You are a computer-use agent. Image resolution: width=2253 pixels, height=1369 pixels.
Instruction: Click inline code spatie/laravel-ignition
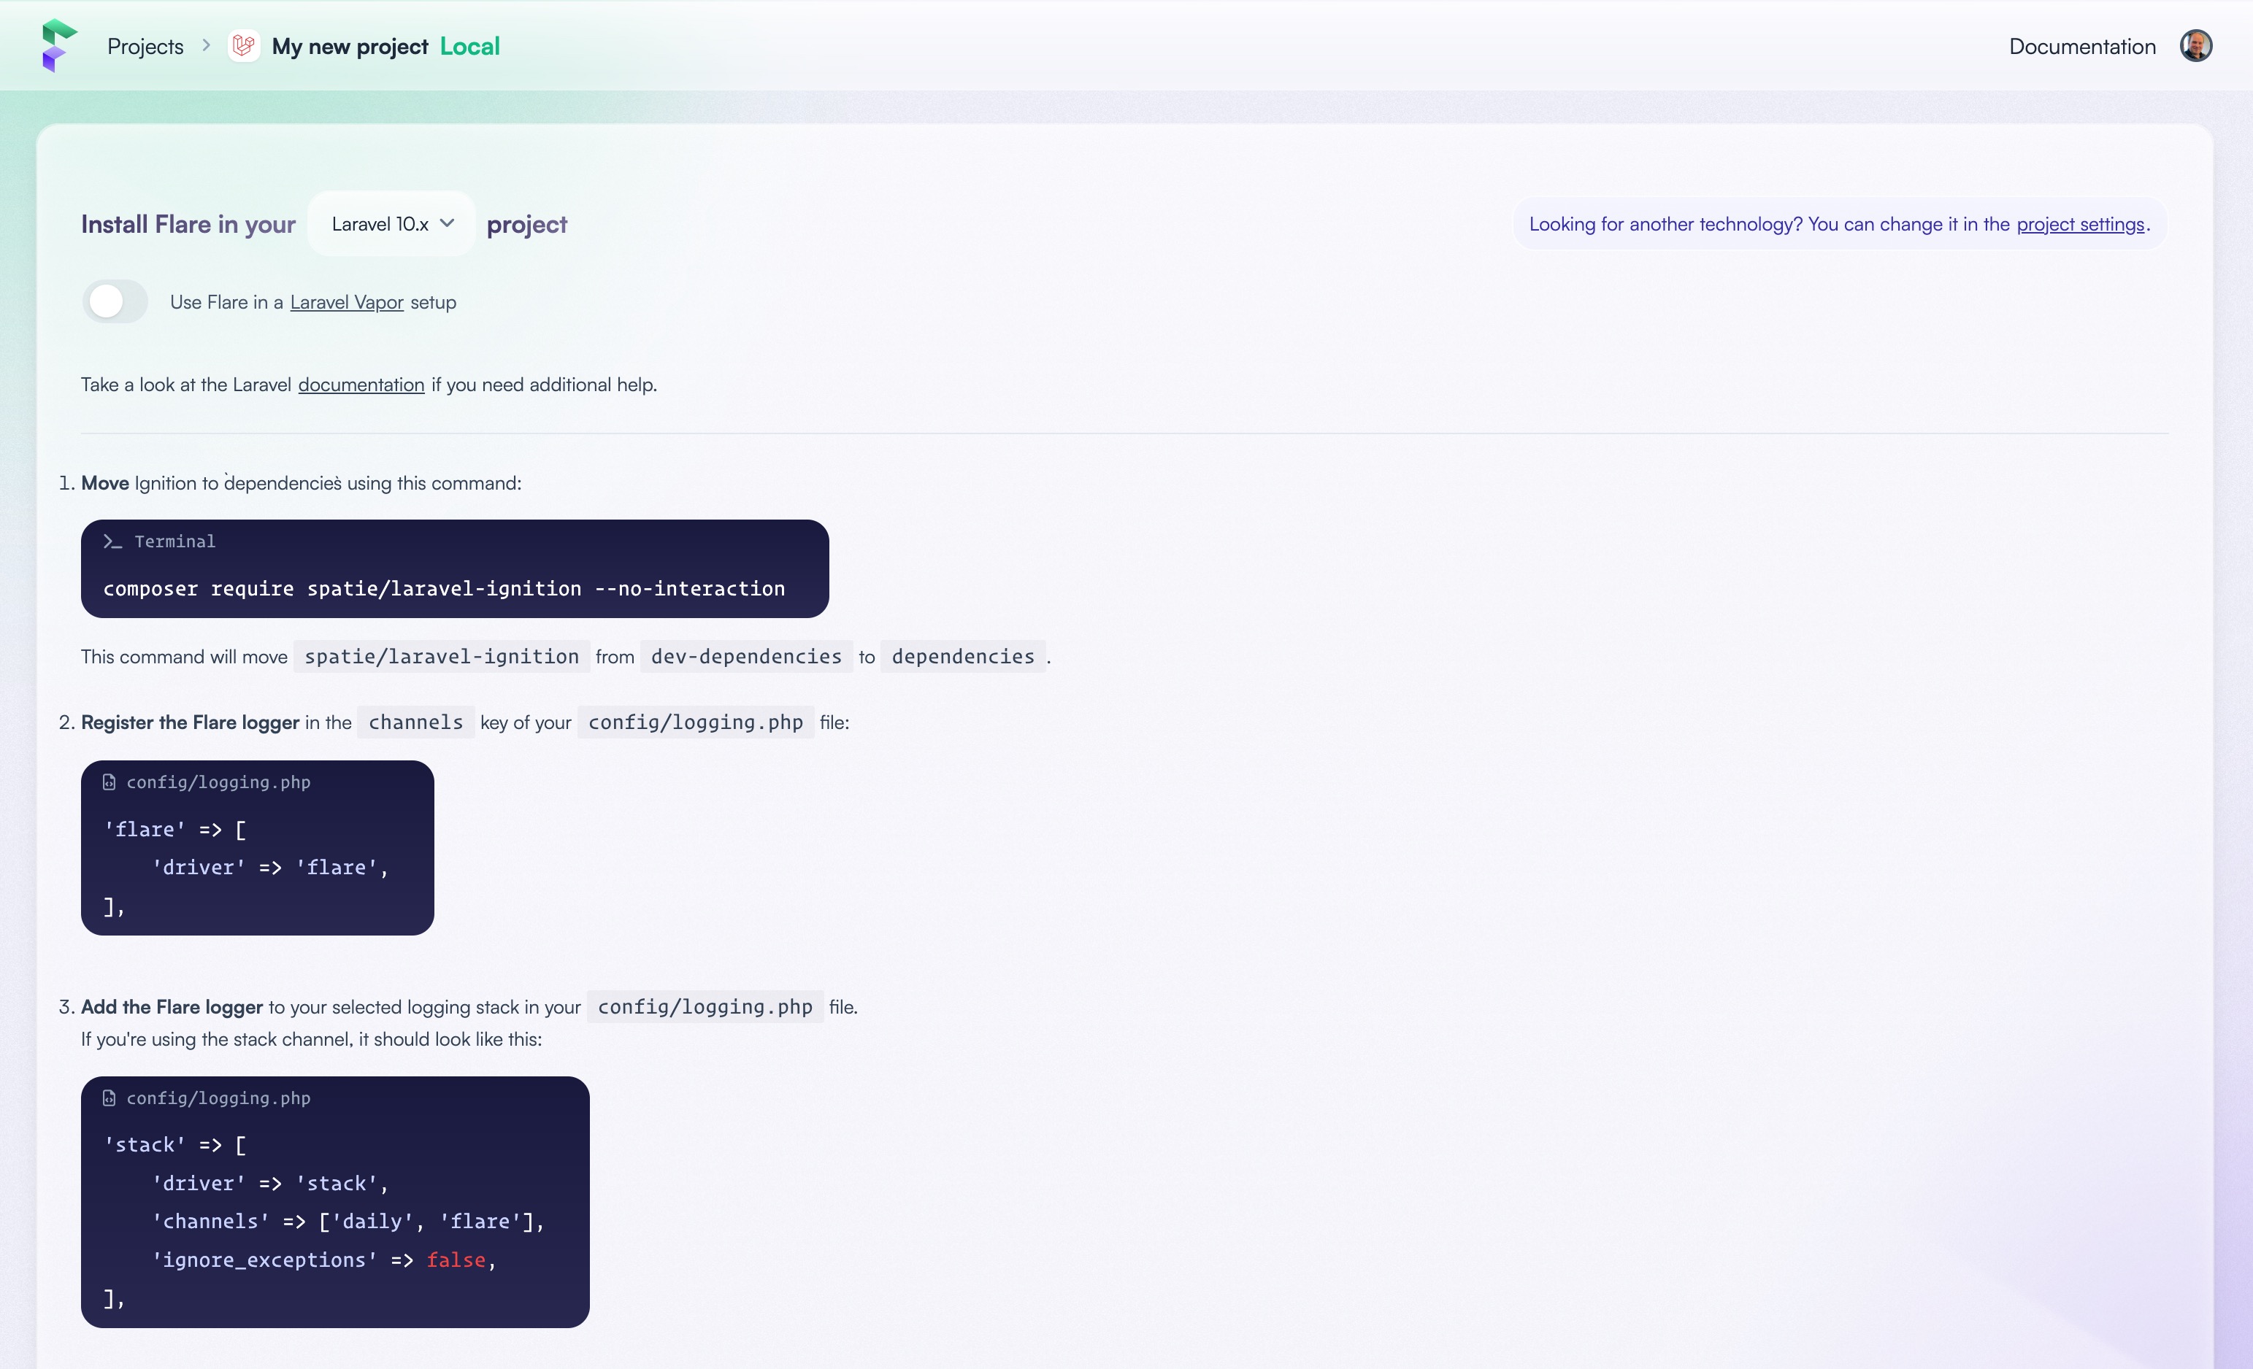(442, 656)
